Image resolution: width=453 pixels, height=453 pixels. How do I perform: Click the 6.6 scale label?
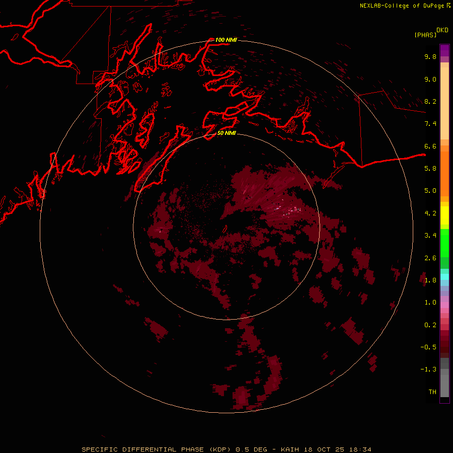[430, 146]
